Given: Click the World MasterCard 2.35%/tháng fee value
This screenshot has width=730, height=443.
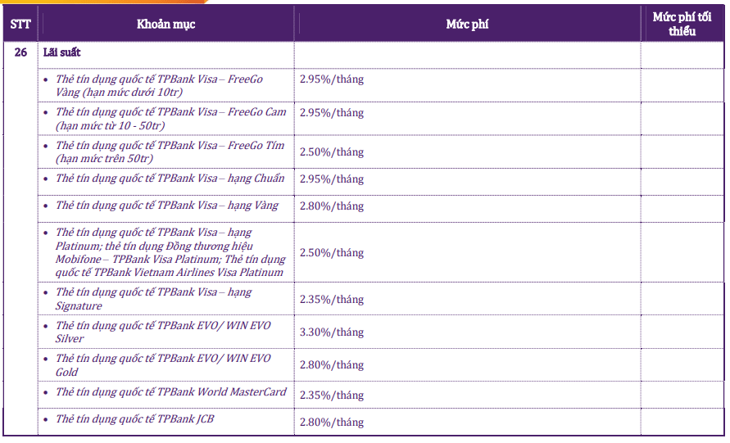Looking at the screenshot, I should 332,396.
